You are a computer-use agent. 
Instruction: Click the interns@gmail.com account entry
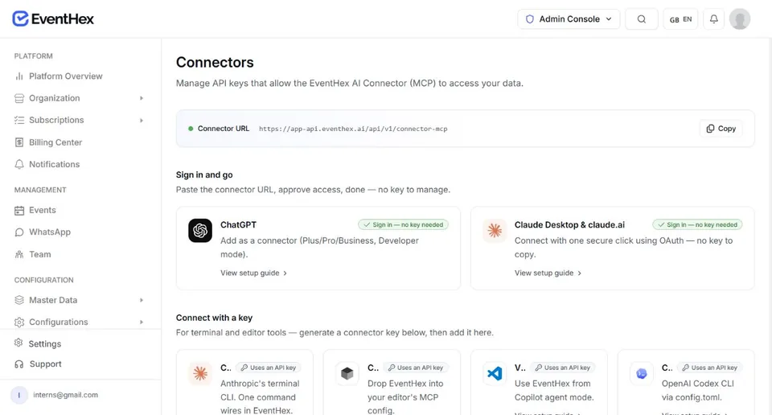[54, 395]
